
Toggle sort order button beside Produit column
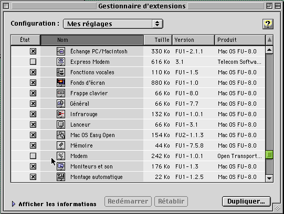[x=269, y=40]
